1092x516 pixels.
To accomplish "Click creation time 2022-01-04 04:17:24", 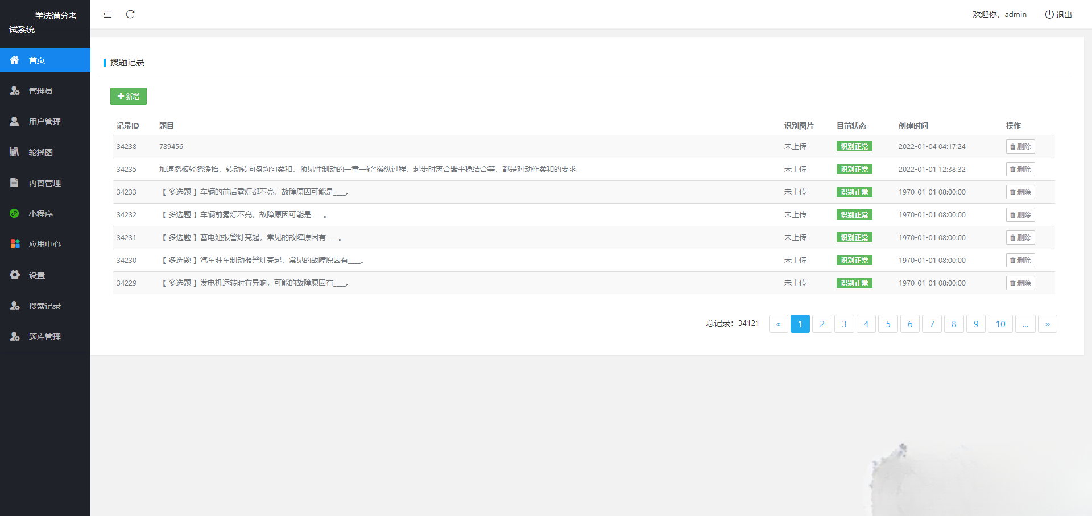I will point(932,146).
